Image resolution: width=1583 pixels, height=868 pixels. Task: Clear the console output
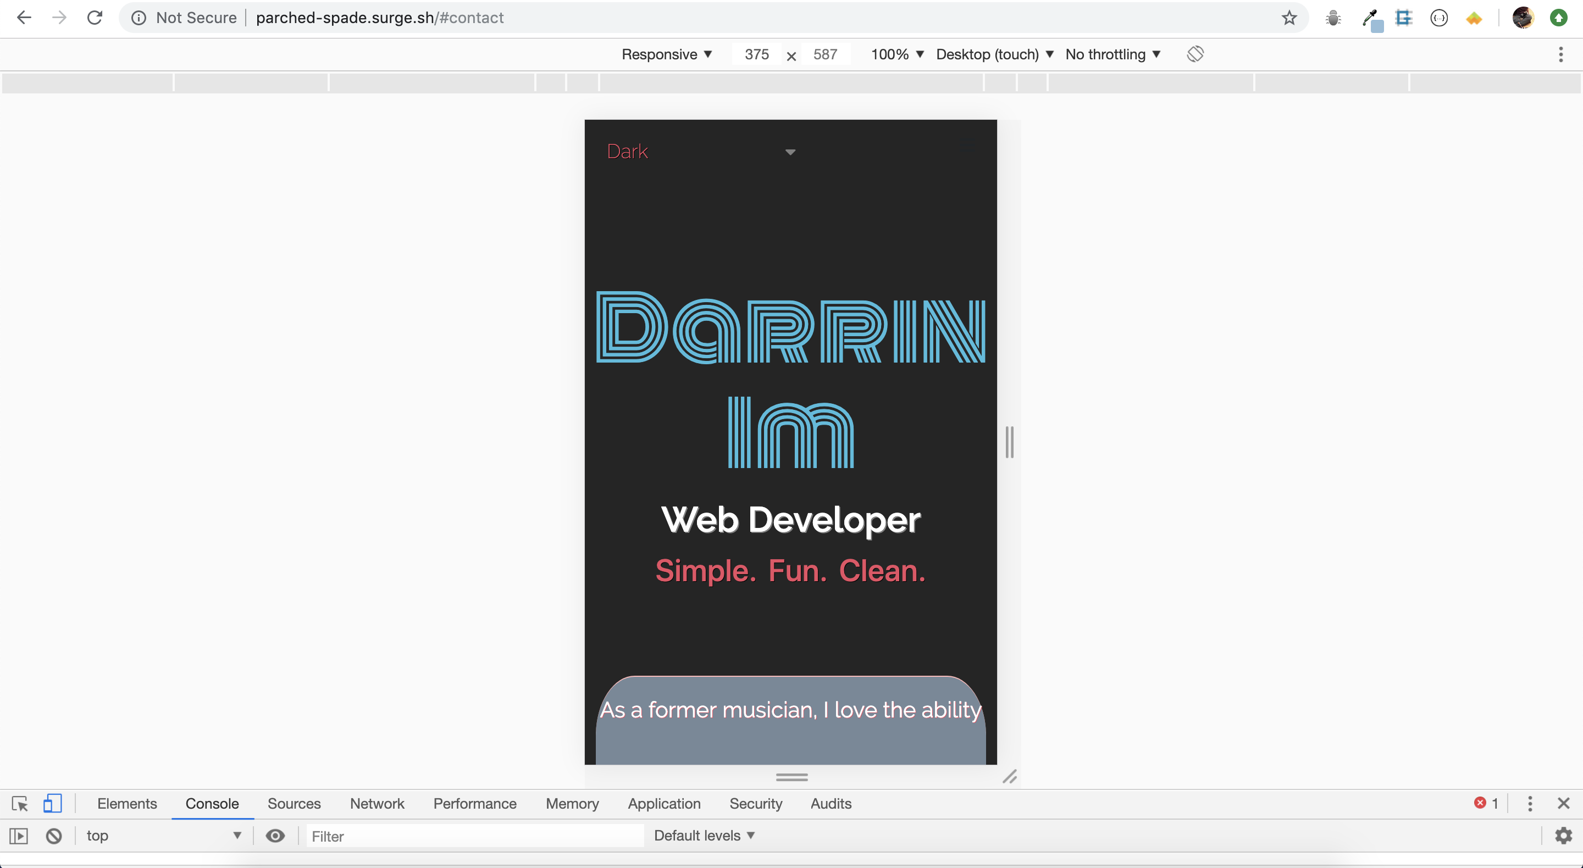tap(54, 836)
